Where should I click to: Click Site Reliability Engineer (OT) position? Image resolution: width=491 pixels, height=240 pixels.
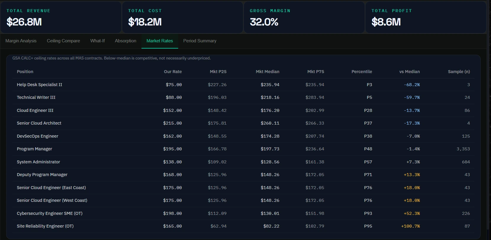[45, 226]
